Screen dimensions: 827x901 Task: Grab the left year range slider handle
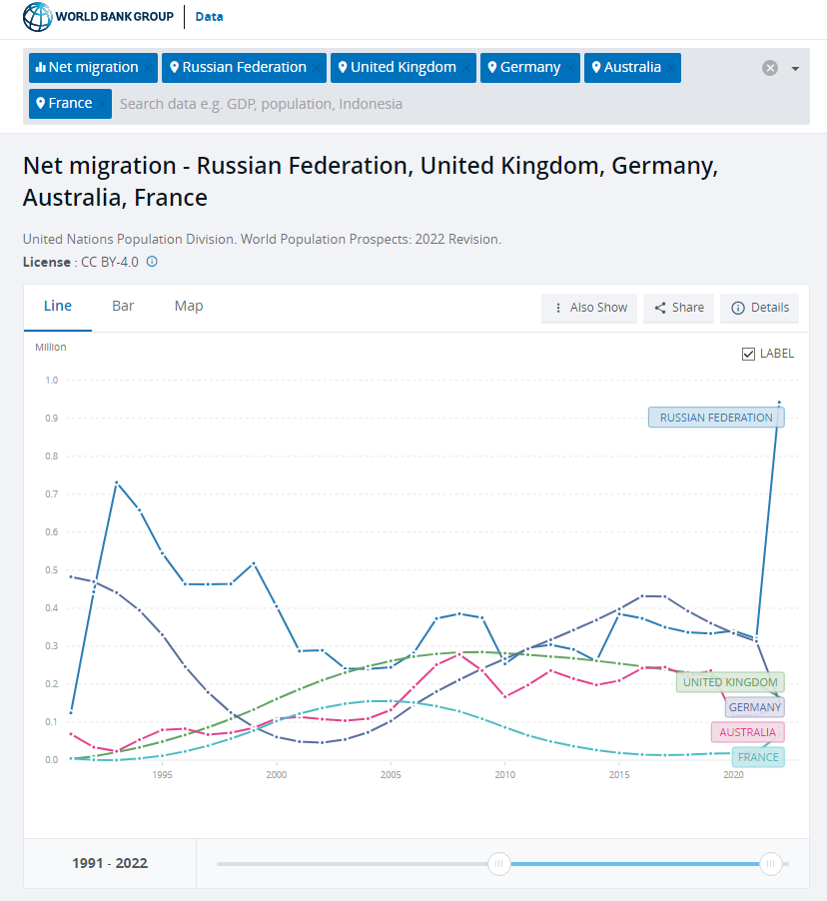[x=498, y=864]
